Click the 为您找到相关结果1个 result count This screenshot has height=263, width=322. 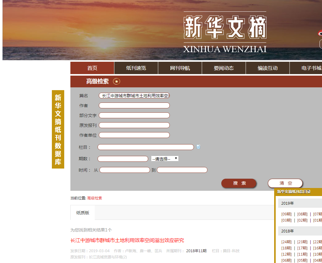click(91, 230)
